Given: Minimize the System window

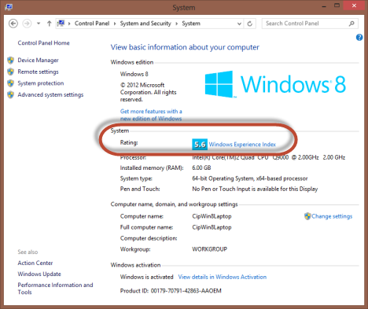Looking at the screenshot, I should point(324,6).
